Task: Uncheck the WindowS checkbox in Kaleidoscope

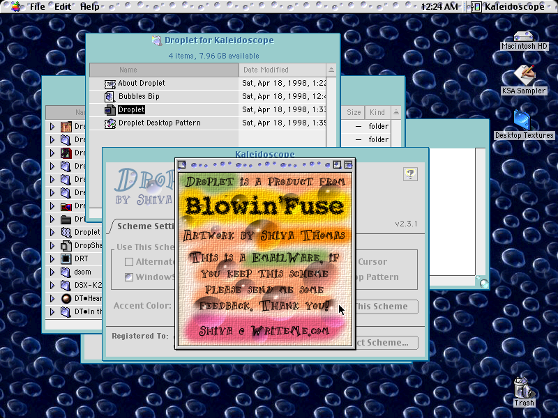Action: tap(129, 277)
